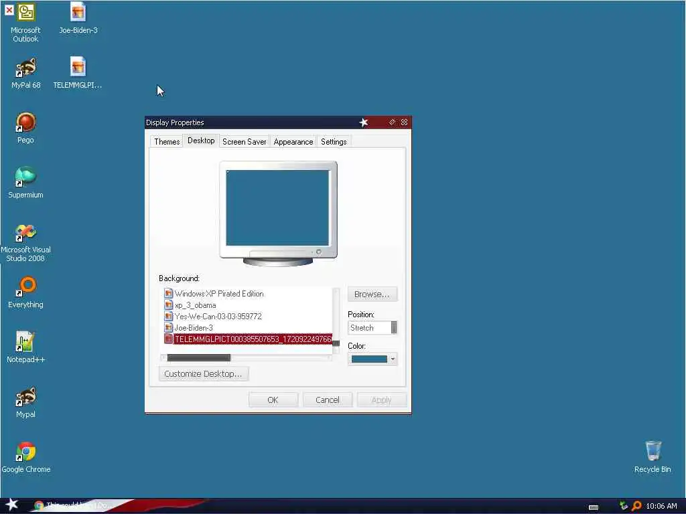Click the help button in Display Properties title bar

[x=392, y=122]
